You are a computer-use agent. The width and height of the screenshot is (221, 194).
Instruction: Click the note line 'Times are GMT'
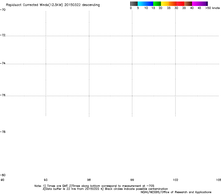(57, 186)
